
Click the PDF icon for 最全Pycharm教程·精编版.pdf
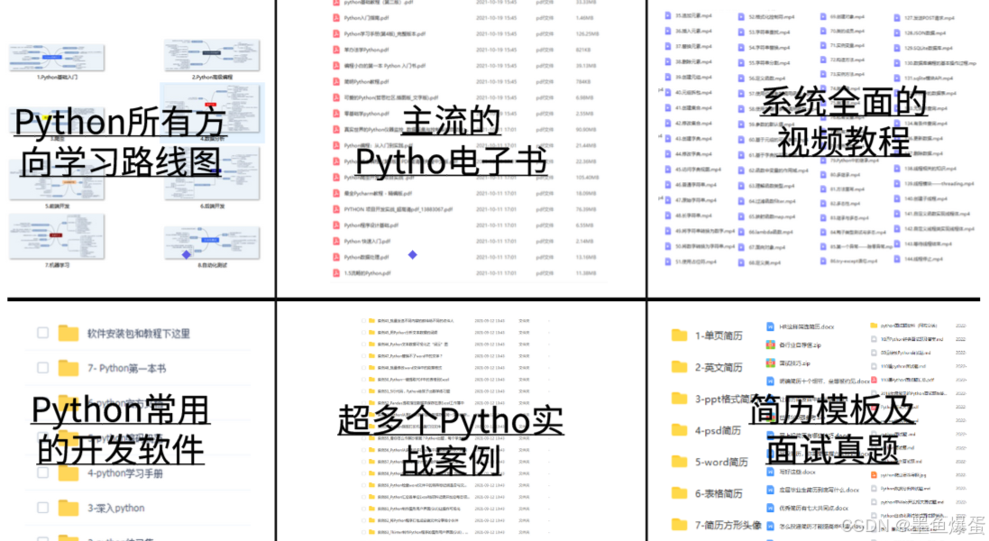coord(335,193)
